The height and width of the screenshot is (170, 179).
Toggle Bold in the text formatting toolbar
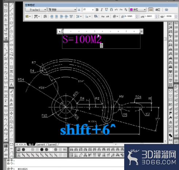[x=97, y=10]
